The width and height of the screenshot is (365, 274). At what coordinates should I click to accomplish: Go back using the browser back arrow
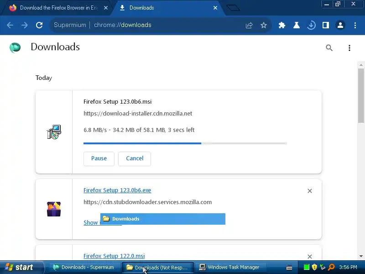[10, 25]
